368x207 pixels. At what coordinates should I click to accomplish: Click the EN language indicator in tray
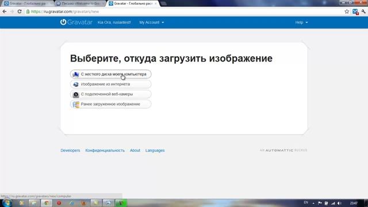[306, 202]
